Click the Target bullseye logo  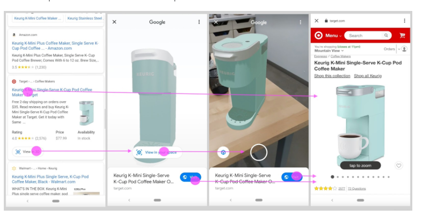pos(318,35)
